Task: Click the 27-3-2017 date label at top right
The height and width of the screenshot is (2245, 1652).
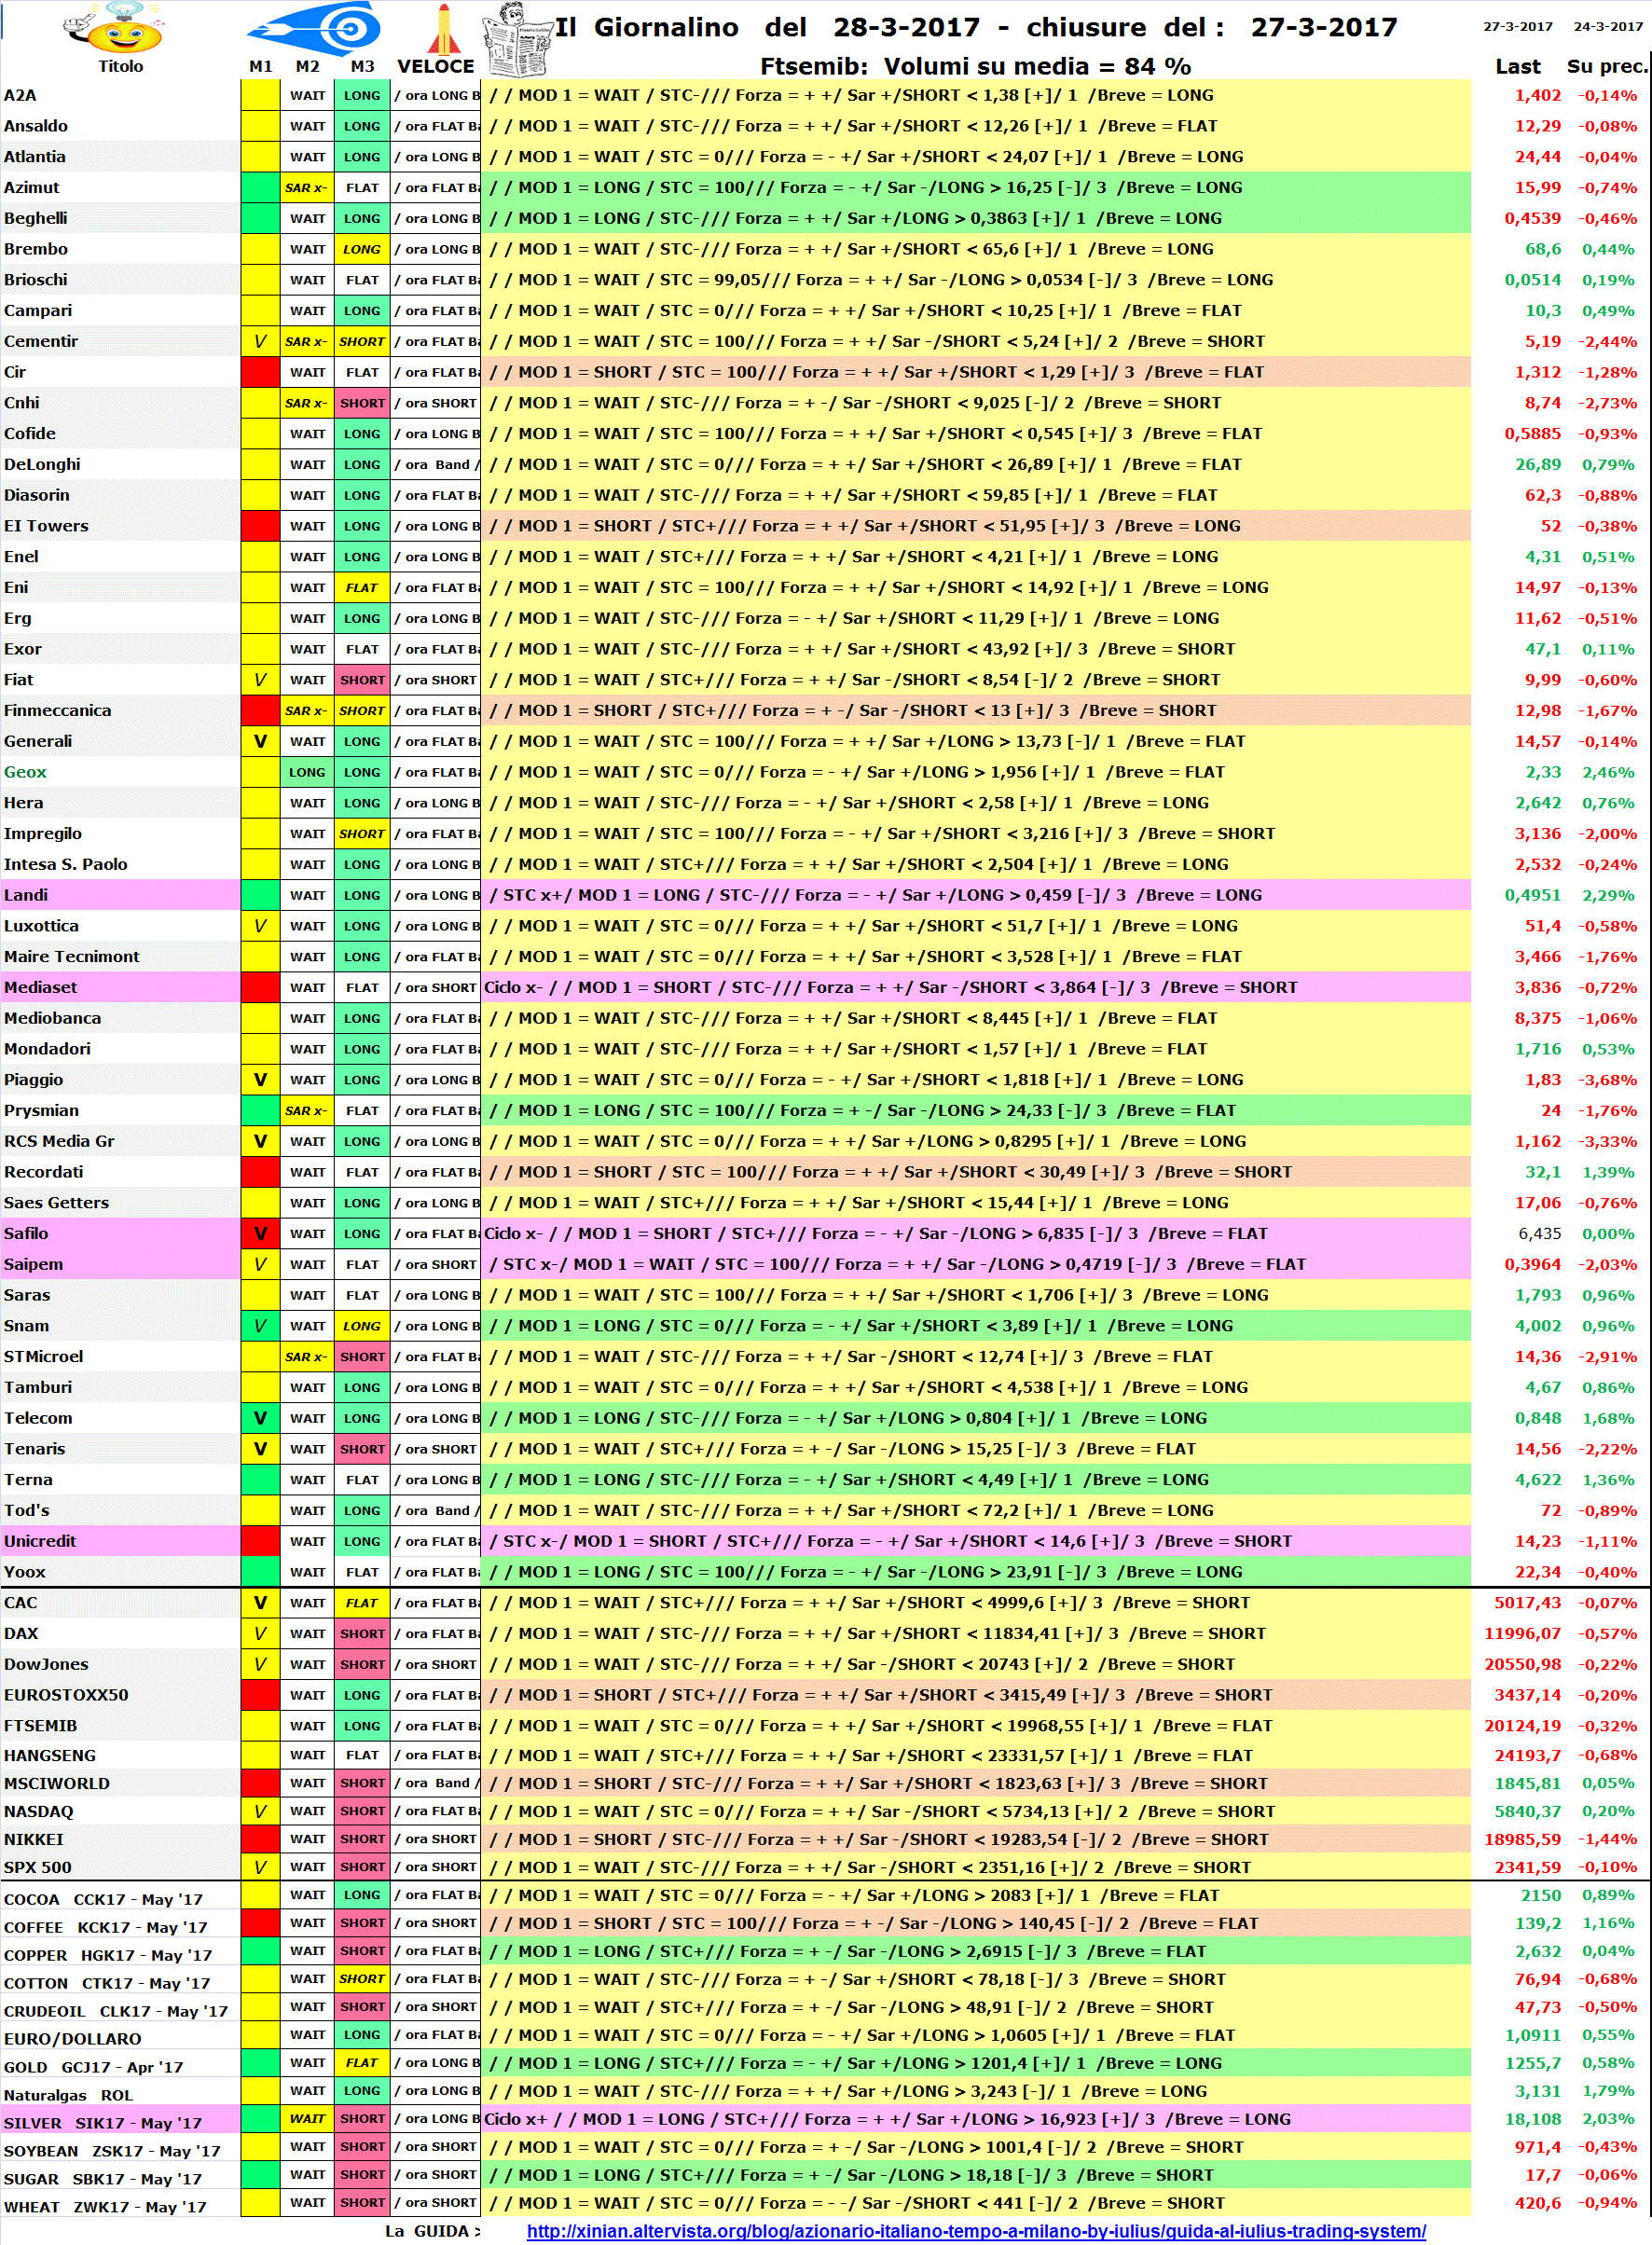Action: 1517,26
